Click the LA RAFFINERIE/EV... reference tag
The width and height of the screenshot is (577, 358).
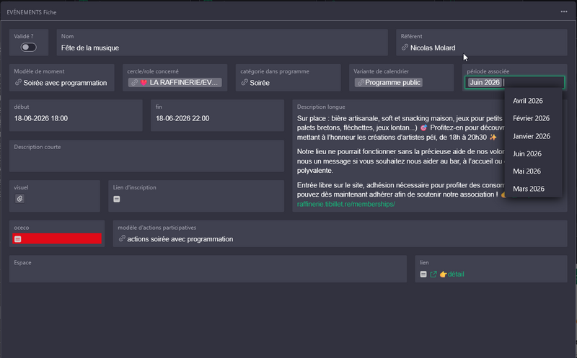[175, 83]
